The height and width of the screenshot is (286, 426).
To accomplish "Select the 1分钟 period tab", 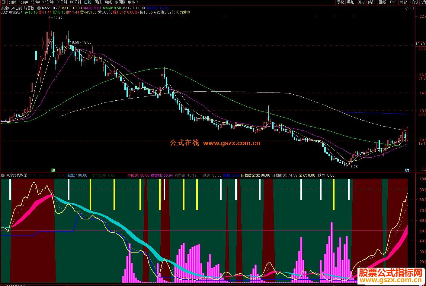I will coord(24,2).
